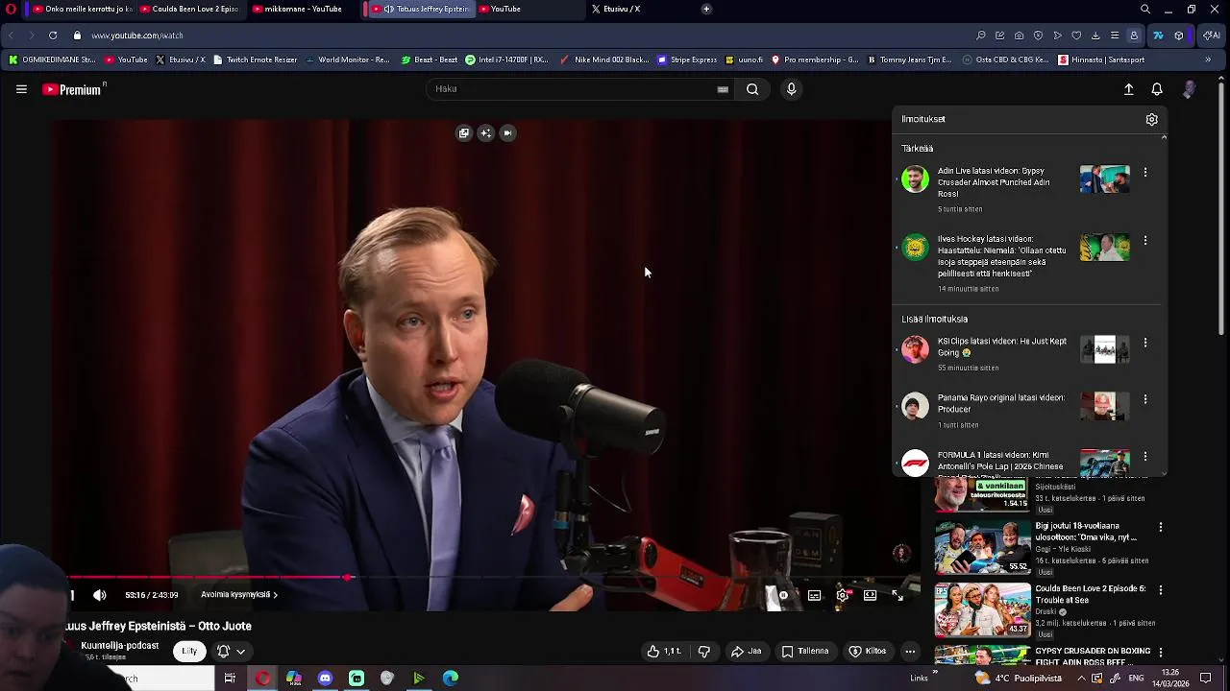This screenshot has width=1230, height=691.
Task: Toggle the YouTube notifications bell
Action: coord(1157,89)
